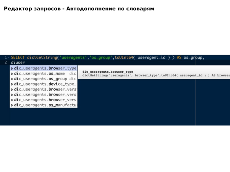Click the toUInt64 function call
The width and height of the screenshot is (230, 172).
(x=123, y=57)
